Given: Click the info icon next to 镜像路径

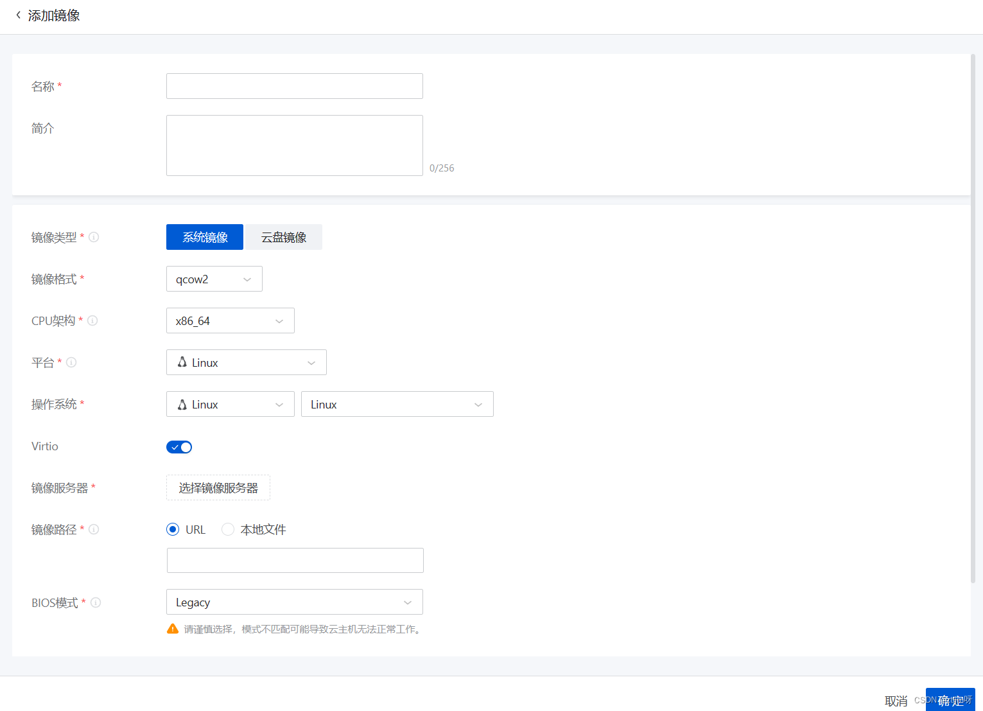Looking at the screenshot, I should click(x=94, y=529).
